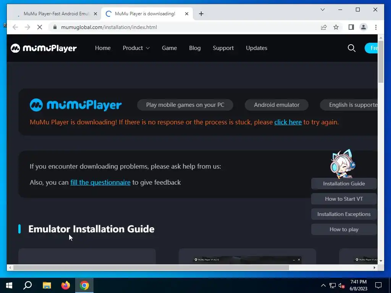Click the 'Play mobile games on your PC' pill
Screen dimensions: 391x293
pos(185,105)
